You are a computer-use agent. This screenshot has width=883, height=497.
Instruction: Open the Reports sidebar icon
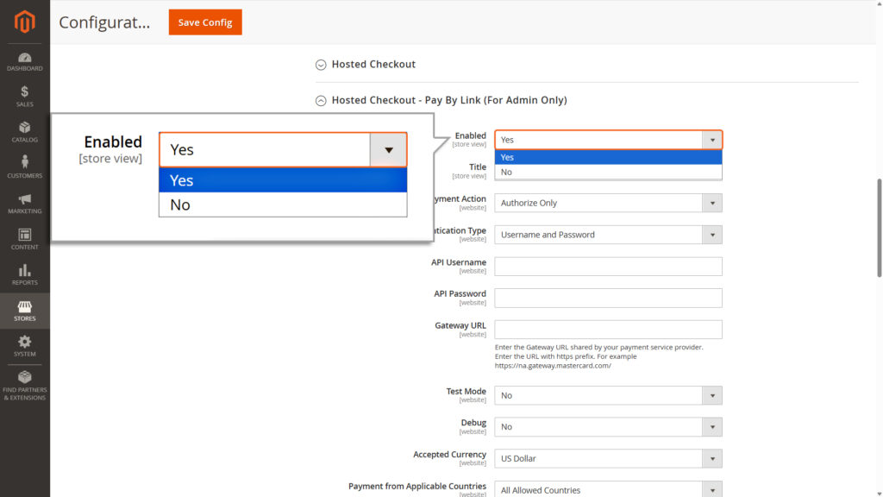pos(24,274)
